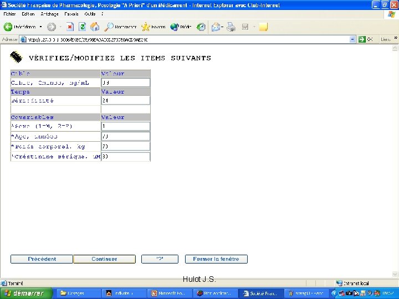The height and width of the screenshot is (299, 399).
Task: Click the Fermer la fenêtre button
Action: click(x=216, y=259)
